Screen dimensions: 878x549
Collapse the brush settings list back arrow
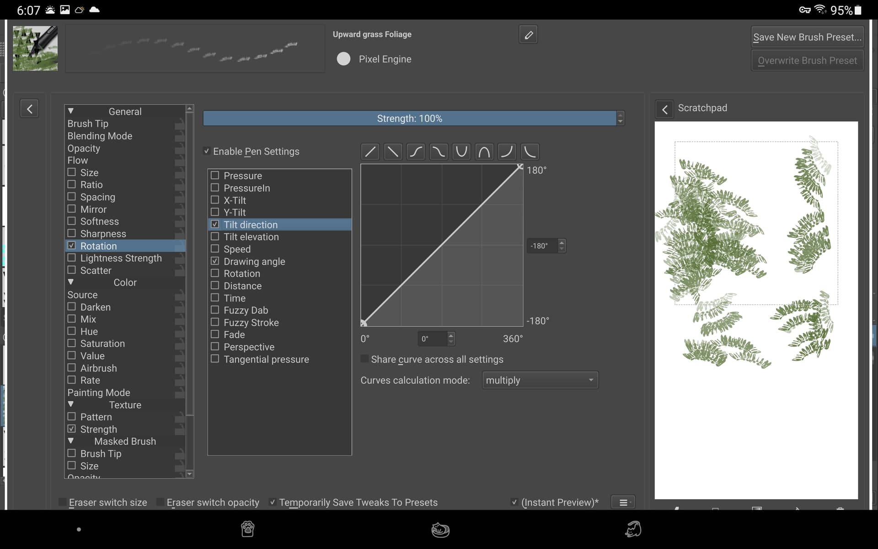click(29, 109)
